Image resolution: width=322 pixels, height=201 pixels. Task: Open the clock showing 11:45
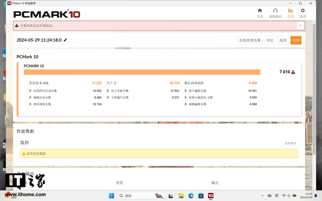306,196
